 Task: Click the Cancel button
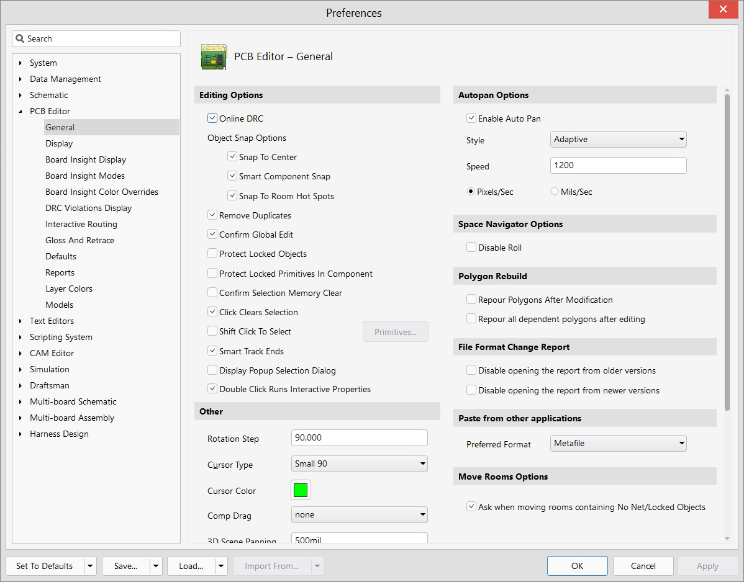pos(643,566)
